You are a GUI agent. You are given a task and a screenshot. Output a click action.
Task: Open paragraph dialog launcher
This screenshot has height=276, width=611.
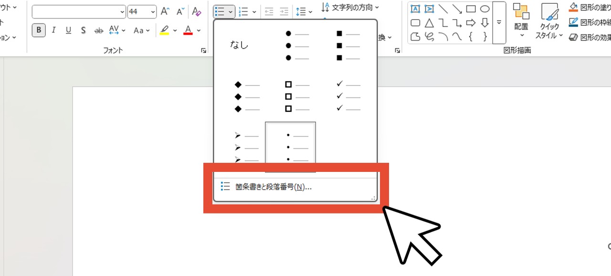tap(398, 50)
